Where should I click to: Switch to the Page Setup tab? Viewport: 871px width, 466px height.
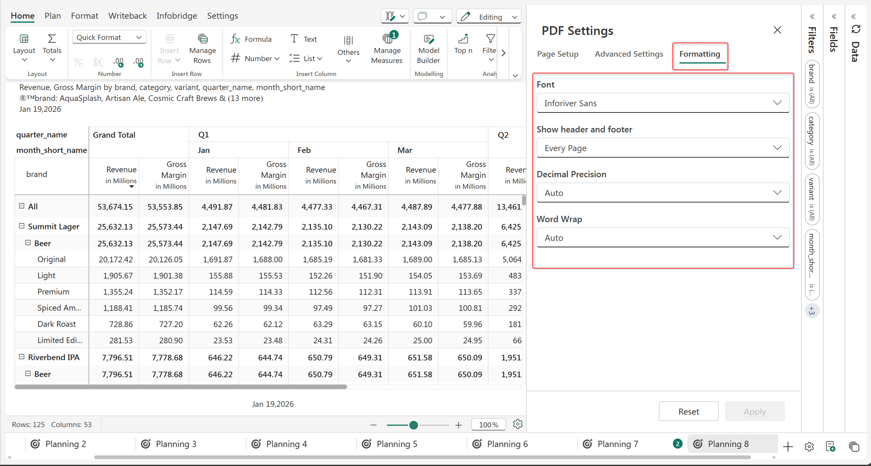[558, 54]
